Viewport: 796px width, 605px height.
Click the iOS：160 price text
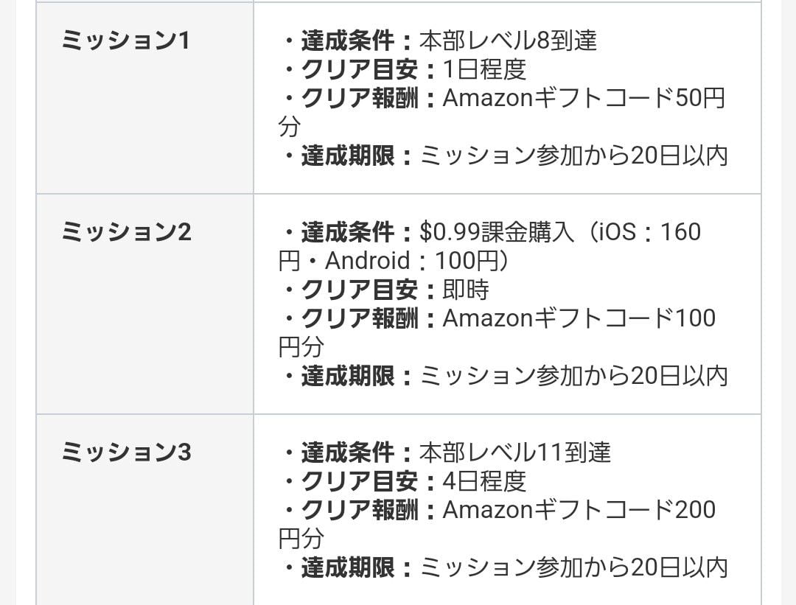(647, 232)
